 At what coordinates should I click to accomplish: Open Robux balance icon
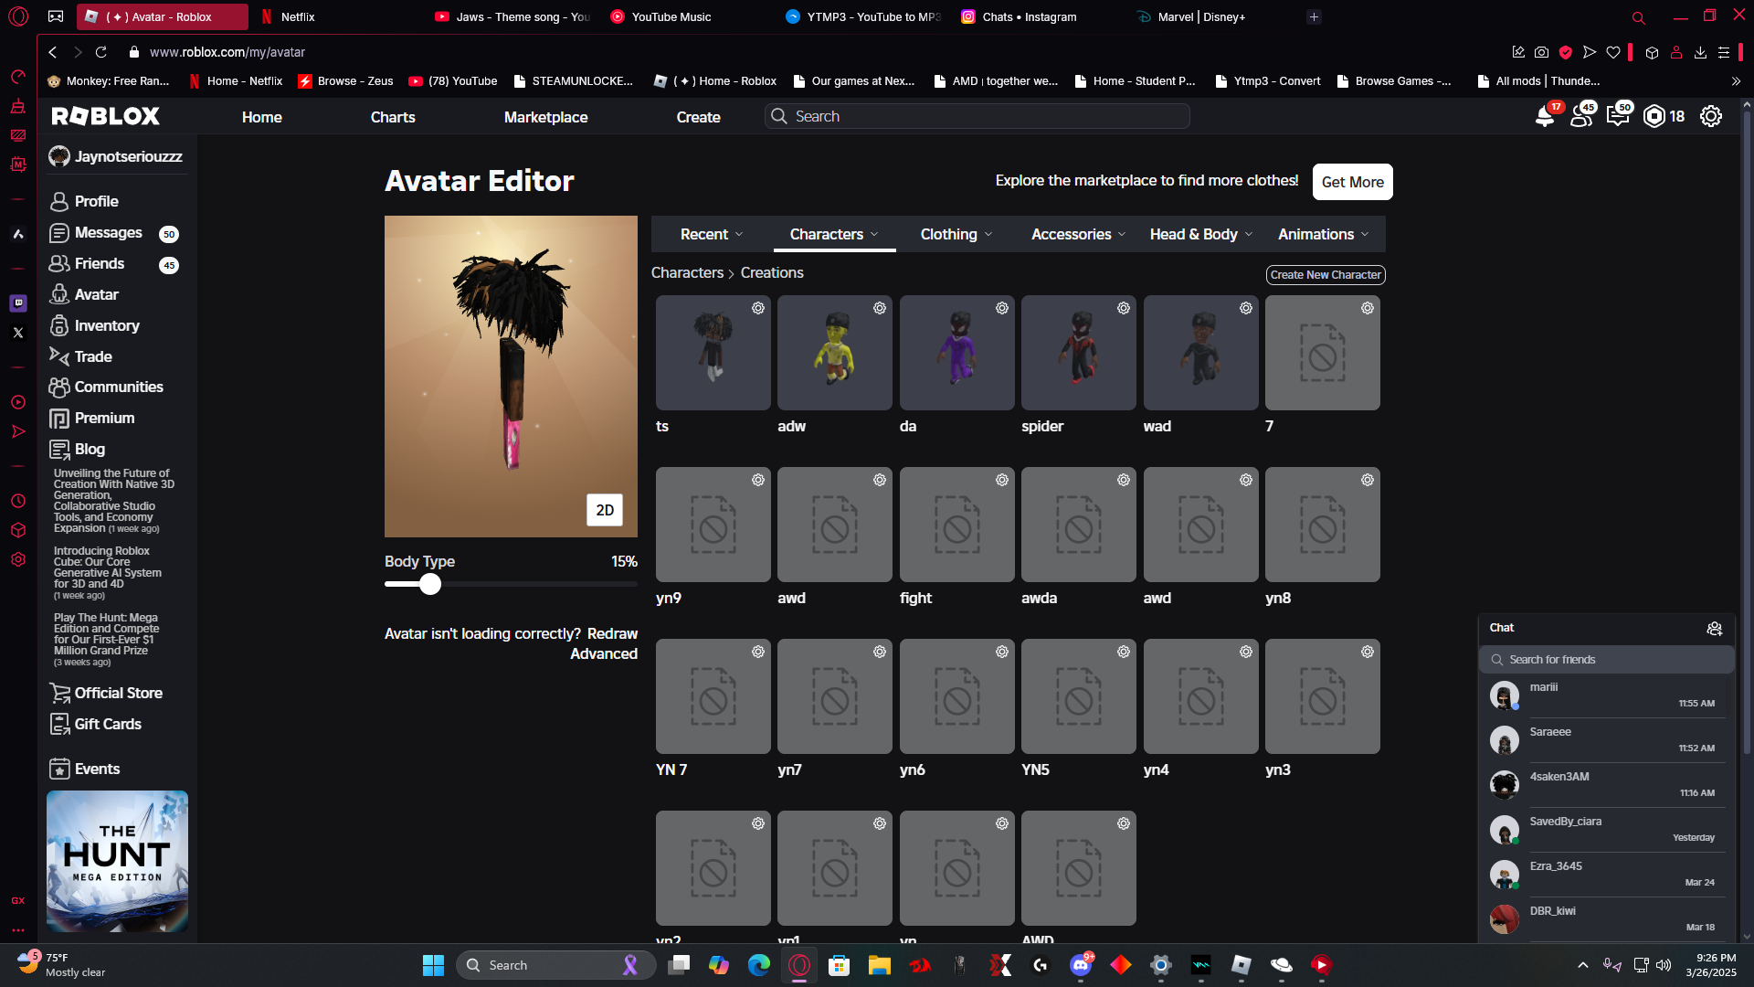[1654, 116]
